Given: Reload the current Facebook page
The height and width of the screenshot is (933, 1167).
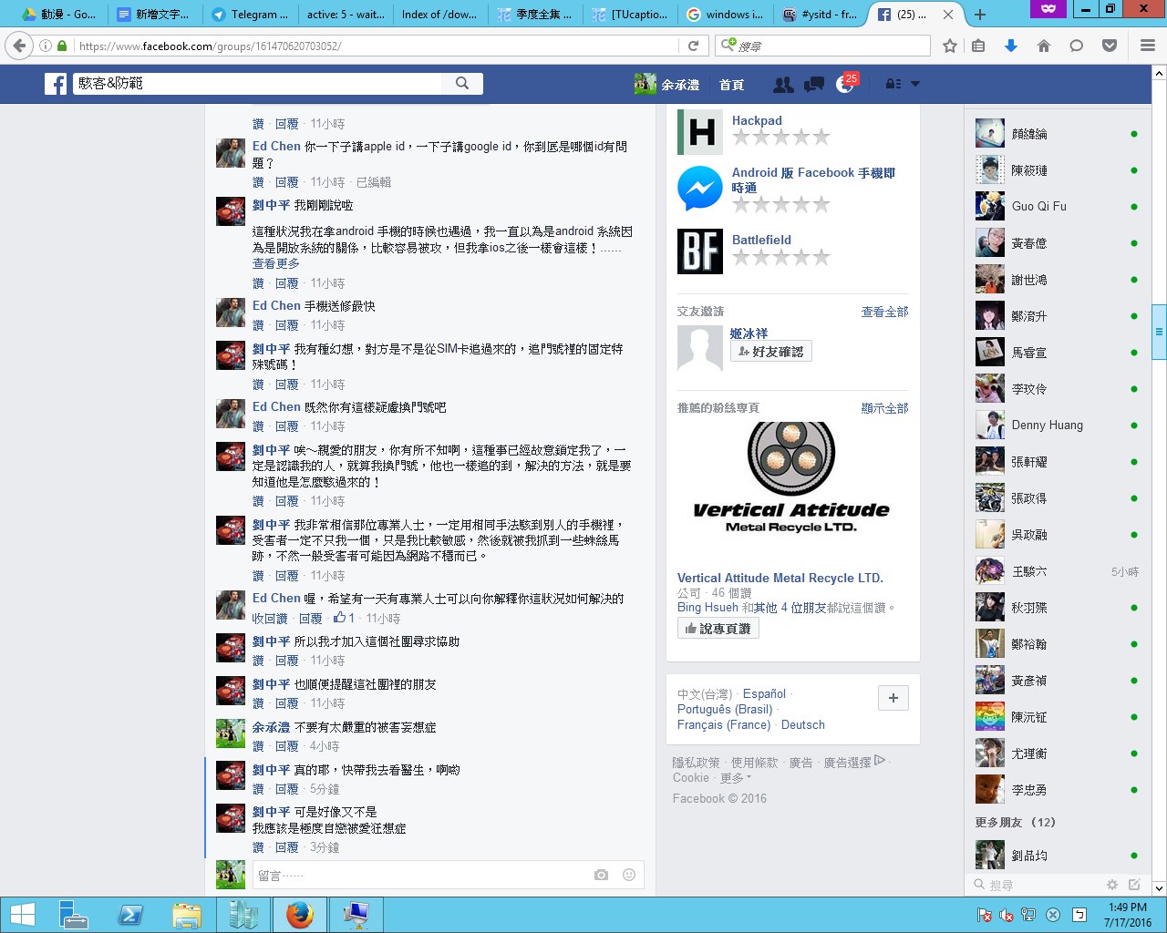Looking at the screenshot, I should point(693,46).
